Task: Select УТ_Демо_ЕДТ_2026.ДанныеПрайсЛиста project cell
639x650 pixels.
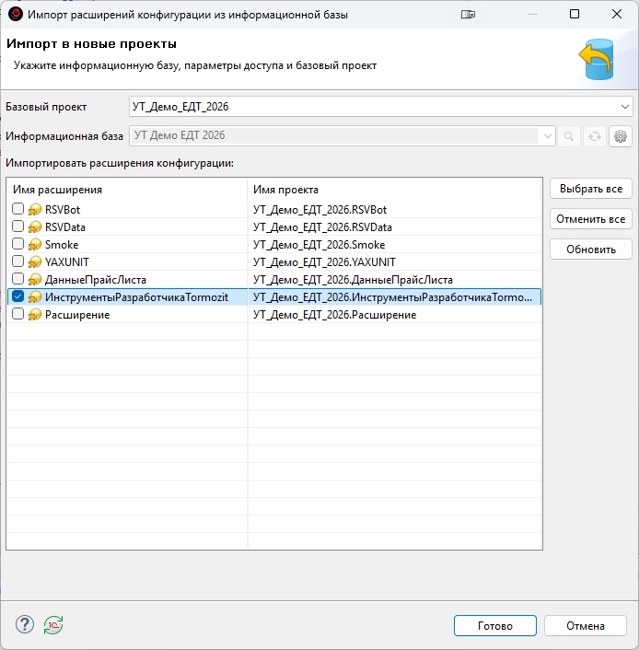Action: click(x=395, y=280)
